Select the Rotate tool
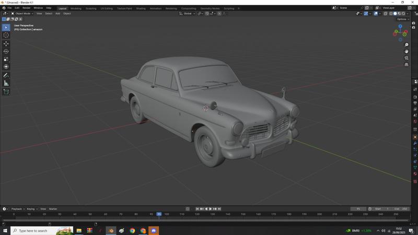This screenshot has height=235, width=418. (6, 51)
